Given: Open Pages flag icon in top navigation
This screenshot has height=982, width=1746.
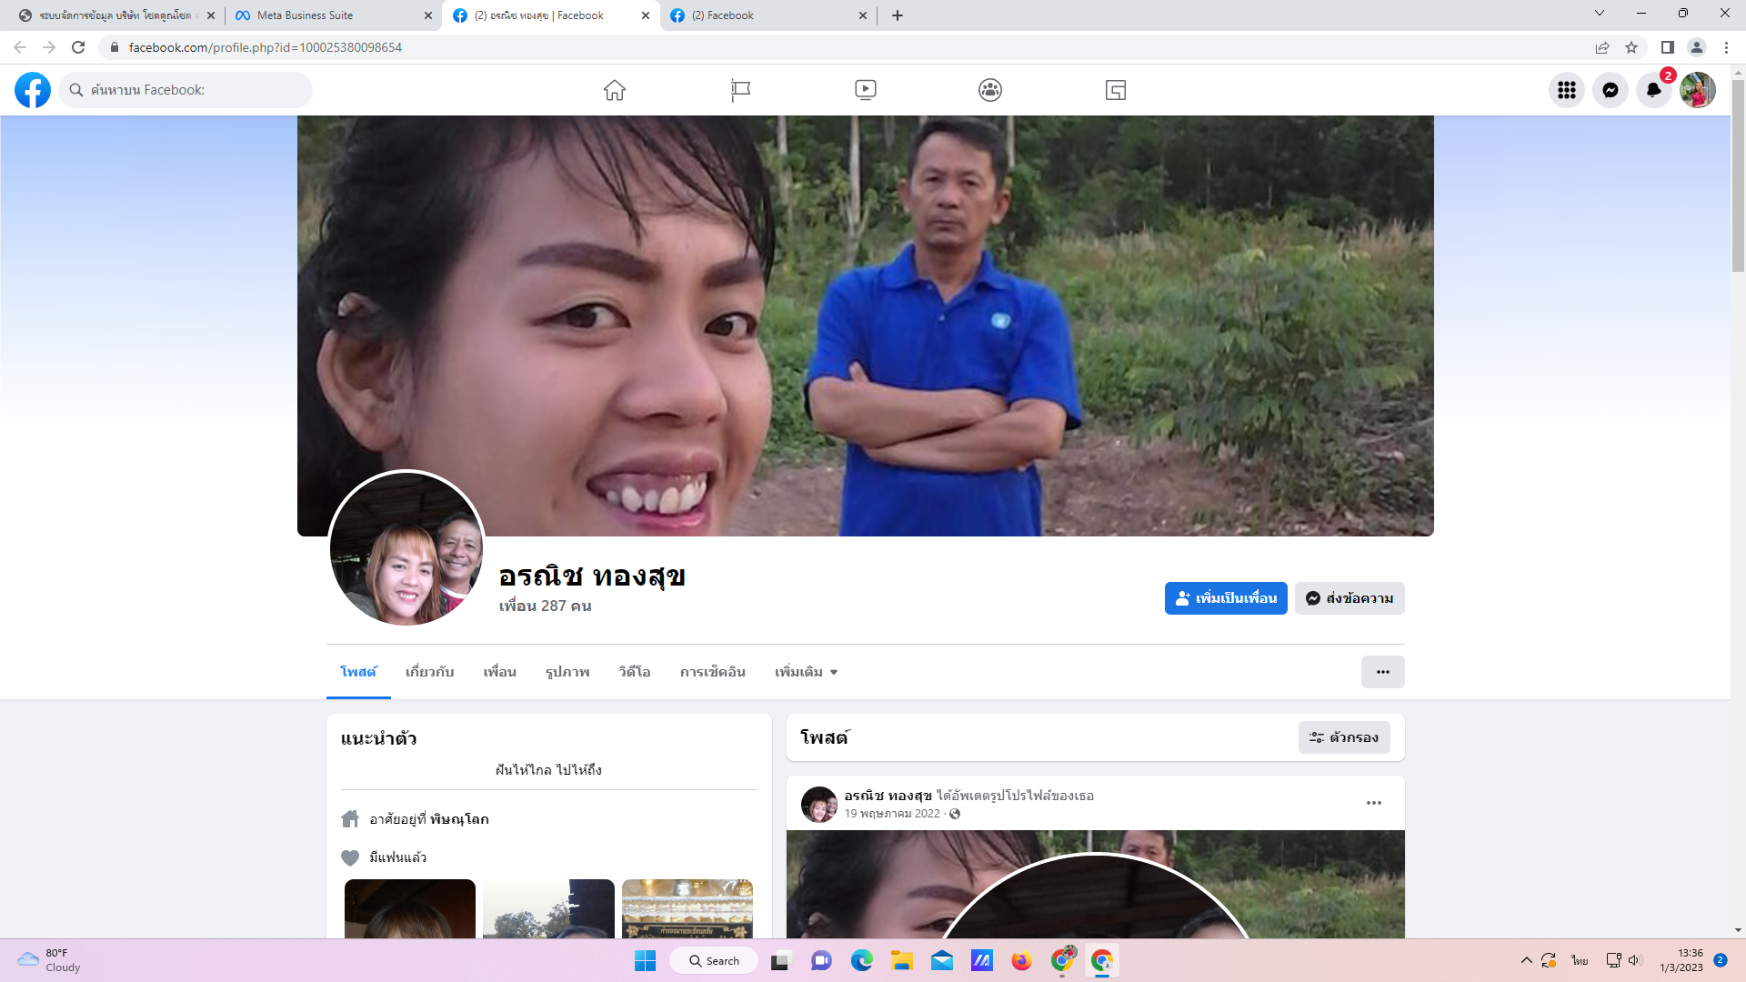Looking at the screenshot, I should click(x=740, y=90).
